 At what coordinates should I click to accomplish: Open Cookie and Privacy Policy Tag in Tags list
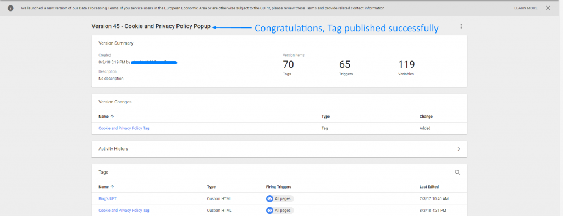coord(124,211)
